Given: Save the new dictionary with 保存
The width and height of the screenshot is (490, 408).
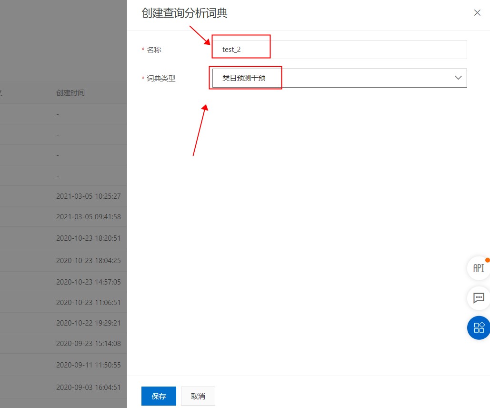Looking at the screenshot, I should pyautogui.click(x=159, y=396).
